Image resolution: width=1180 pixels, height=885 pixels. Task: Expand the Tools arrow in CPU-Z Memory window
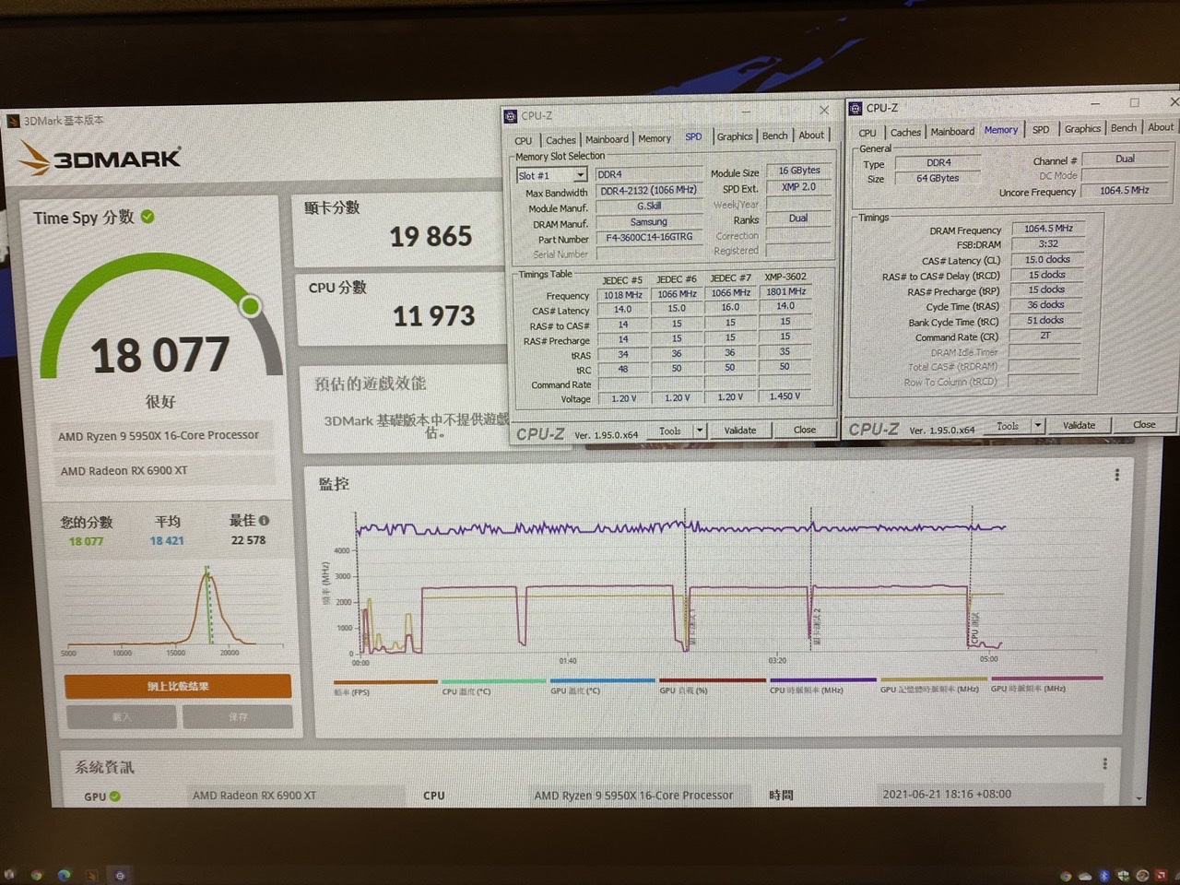pos(1038,426)
